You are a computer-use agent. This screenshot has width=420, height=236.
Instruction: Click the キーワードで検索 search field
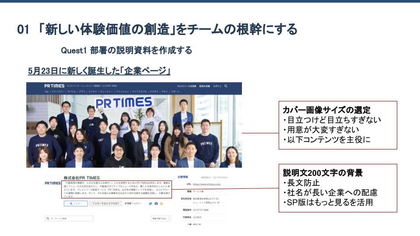pos(69,219)
